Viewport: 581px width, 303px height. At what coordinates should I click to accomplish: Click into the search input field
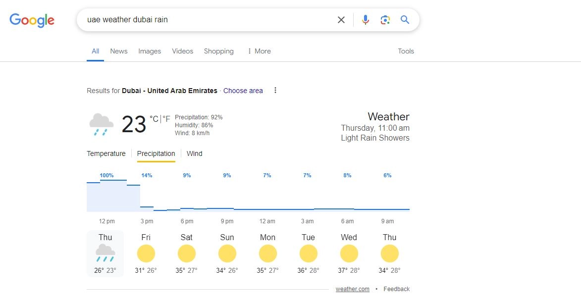click(x=208, y=20)
